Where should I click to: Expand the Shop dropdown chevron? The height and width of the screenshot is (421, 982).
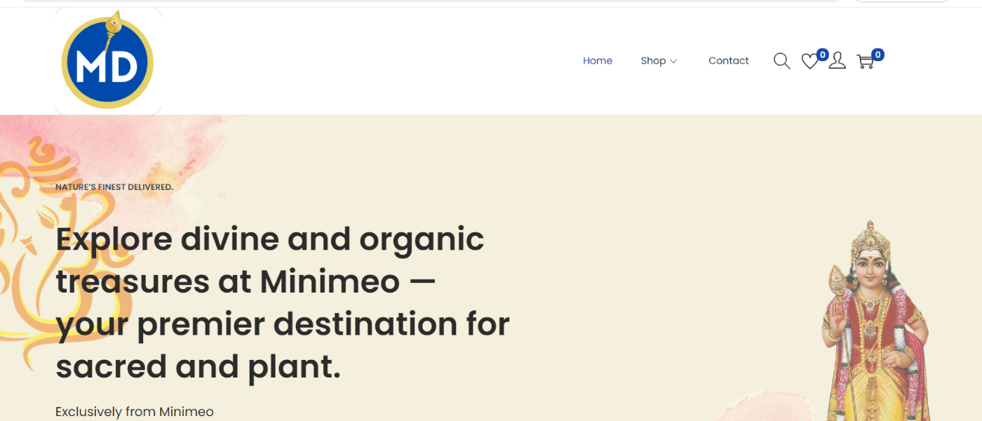tap(673, 61)
